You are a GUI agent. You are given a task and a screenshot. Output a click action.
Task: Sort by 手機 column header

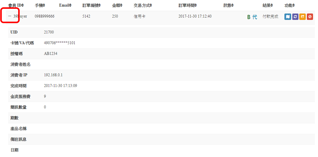pos(40,5)
